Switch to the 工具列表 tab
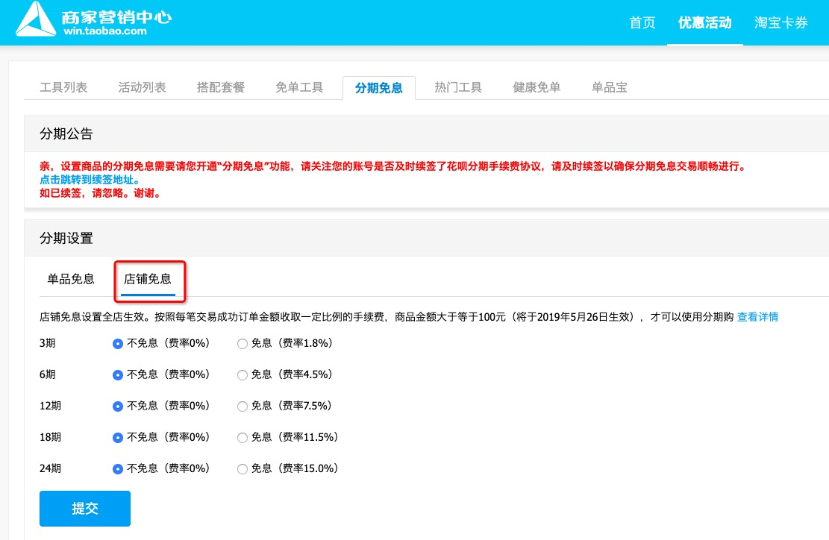 [x=63, y=87]
